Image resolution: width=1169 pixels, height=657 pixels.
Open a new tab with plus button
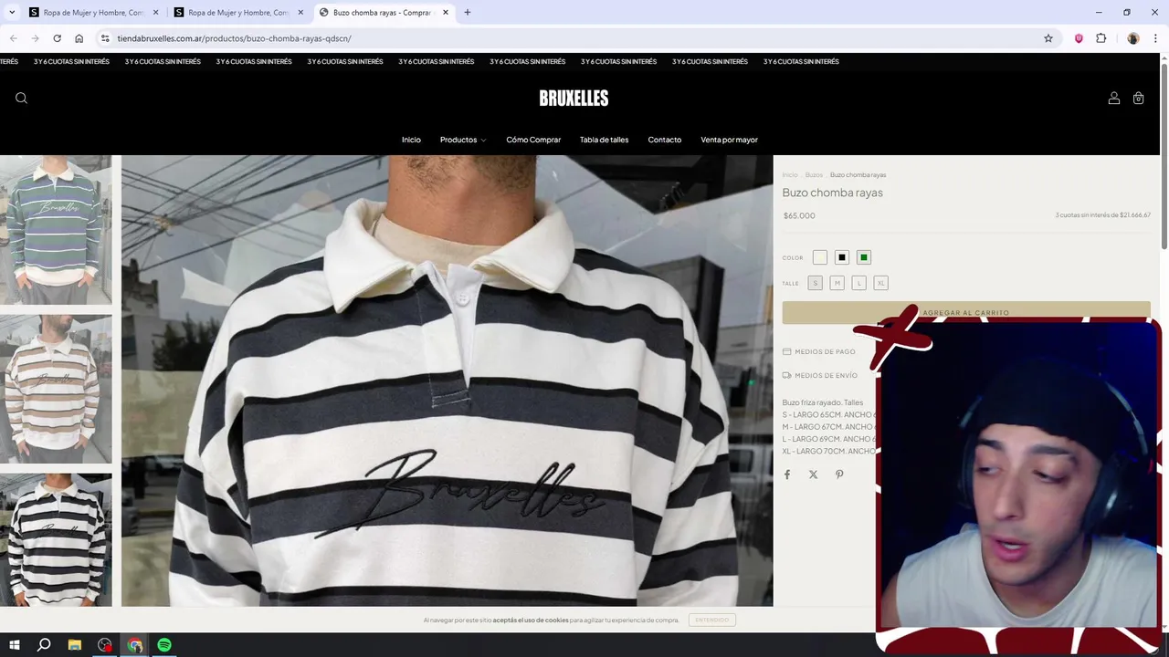[x=468, y=13]
